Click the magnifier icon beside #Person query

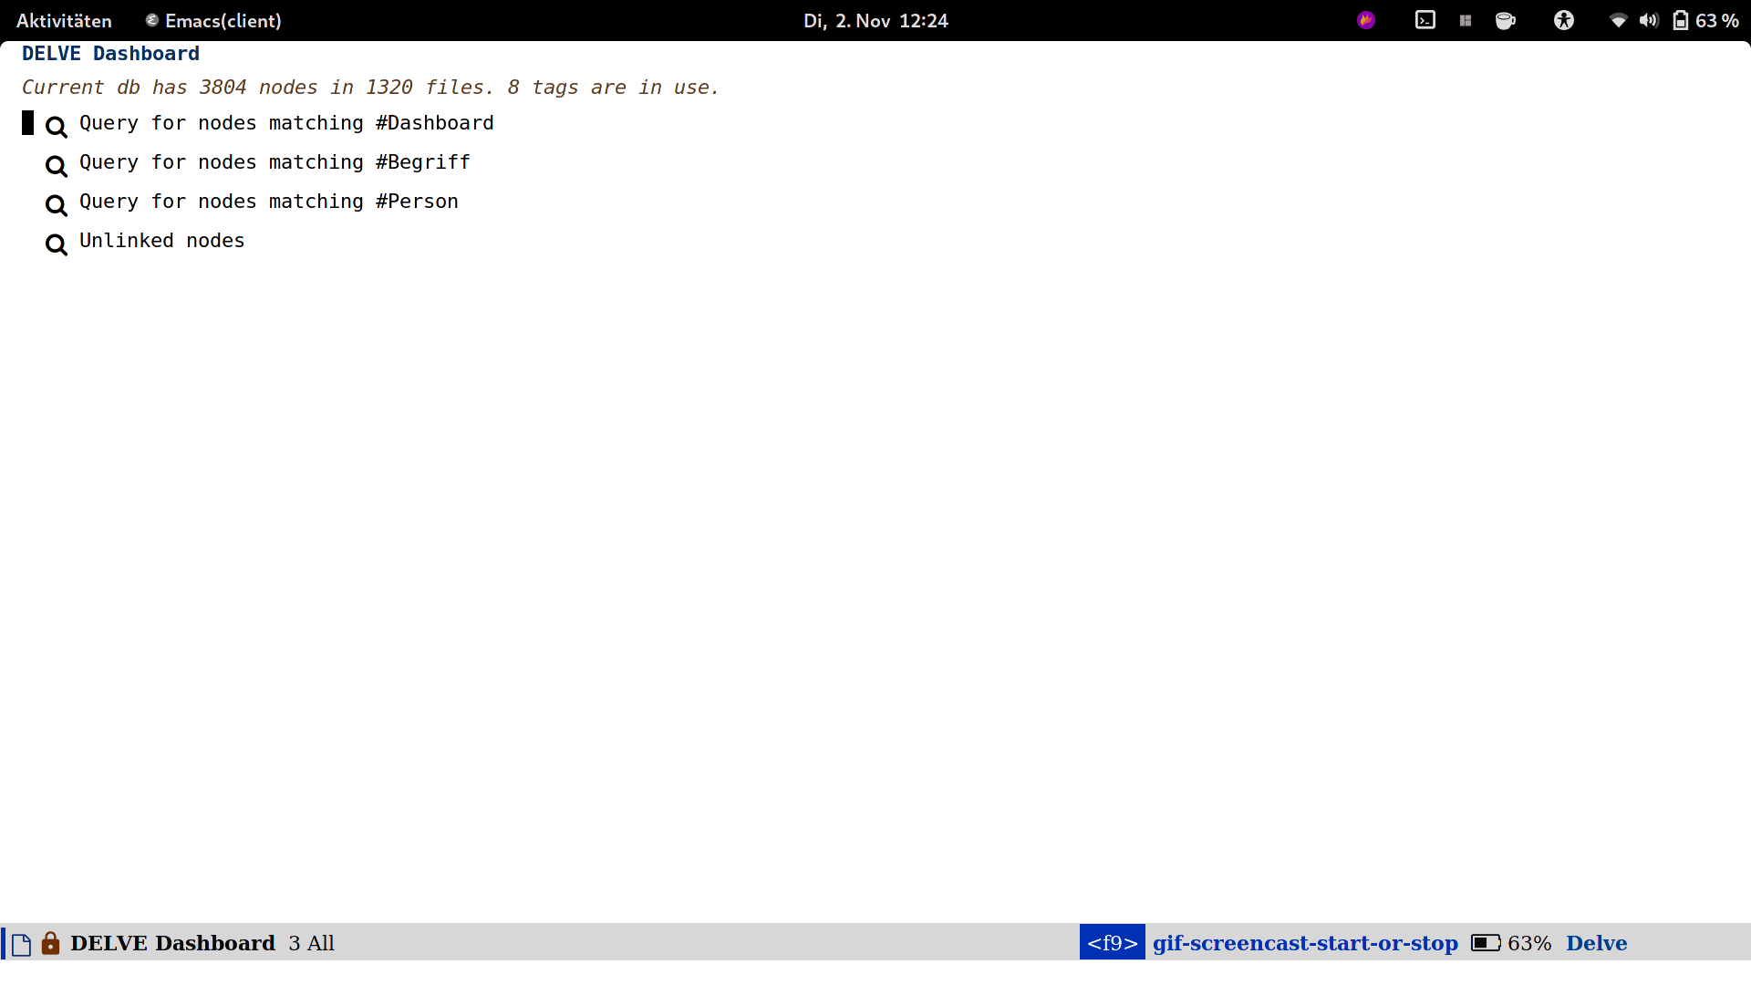pyautogui.click(x=56, y=204)
